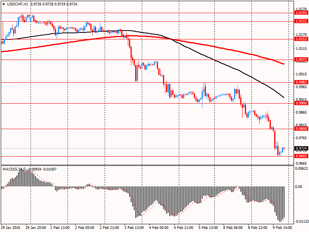Click the current price label 0.9724
This screenshot has height=232, width=309.
click(x=301, y=148)
